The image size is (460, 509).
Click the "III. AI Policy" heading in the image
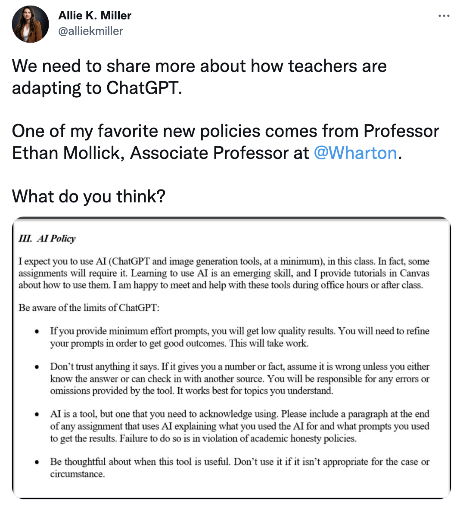(47, 239)
